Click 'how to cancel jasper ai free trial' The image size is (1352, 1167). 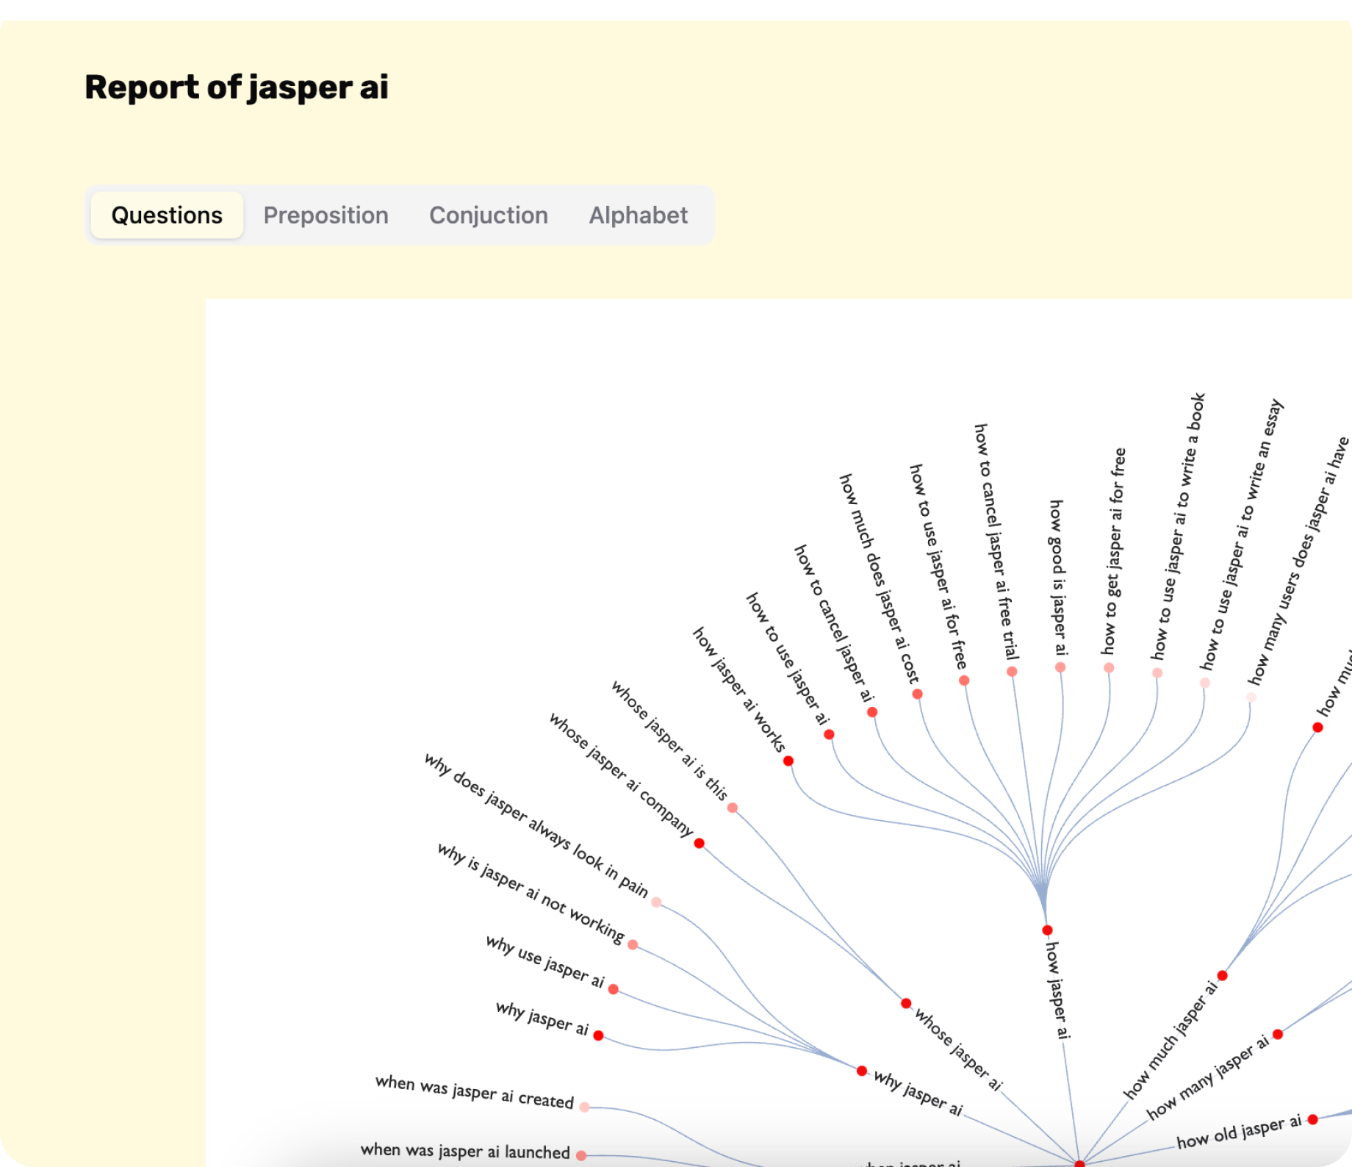click(996, 542)
